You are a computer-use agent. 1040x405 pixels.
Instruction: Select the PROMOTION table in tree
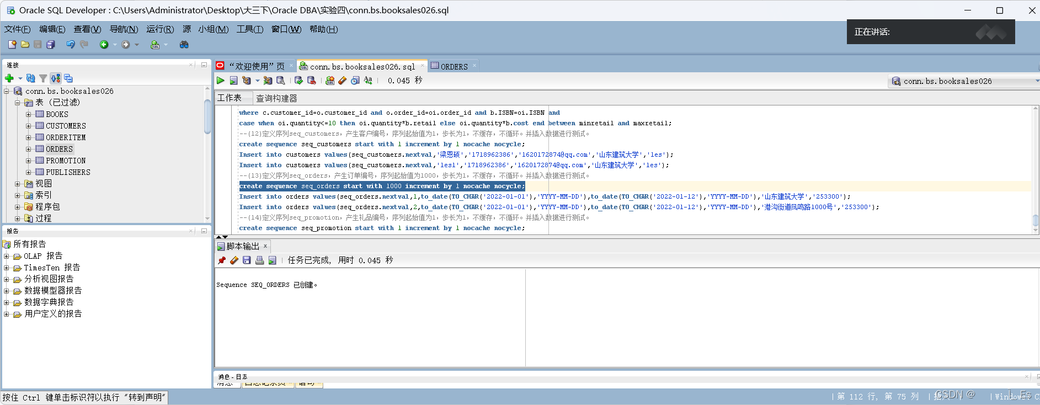coord(66,161)
